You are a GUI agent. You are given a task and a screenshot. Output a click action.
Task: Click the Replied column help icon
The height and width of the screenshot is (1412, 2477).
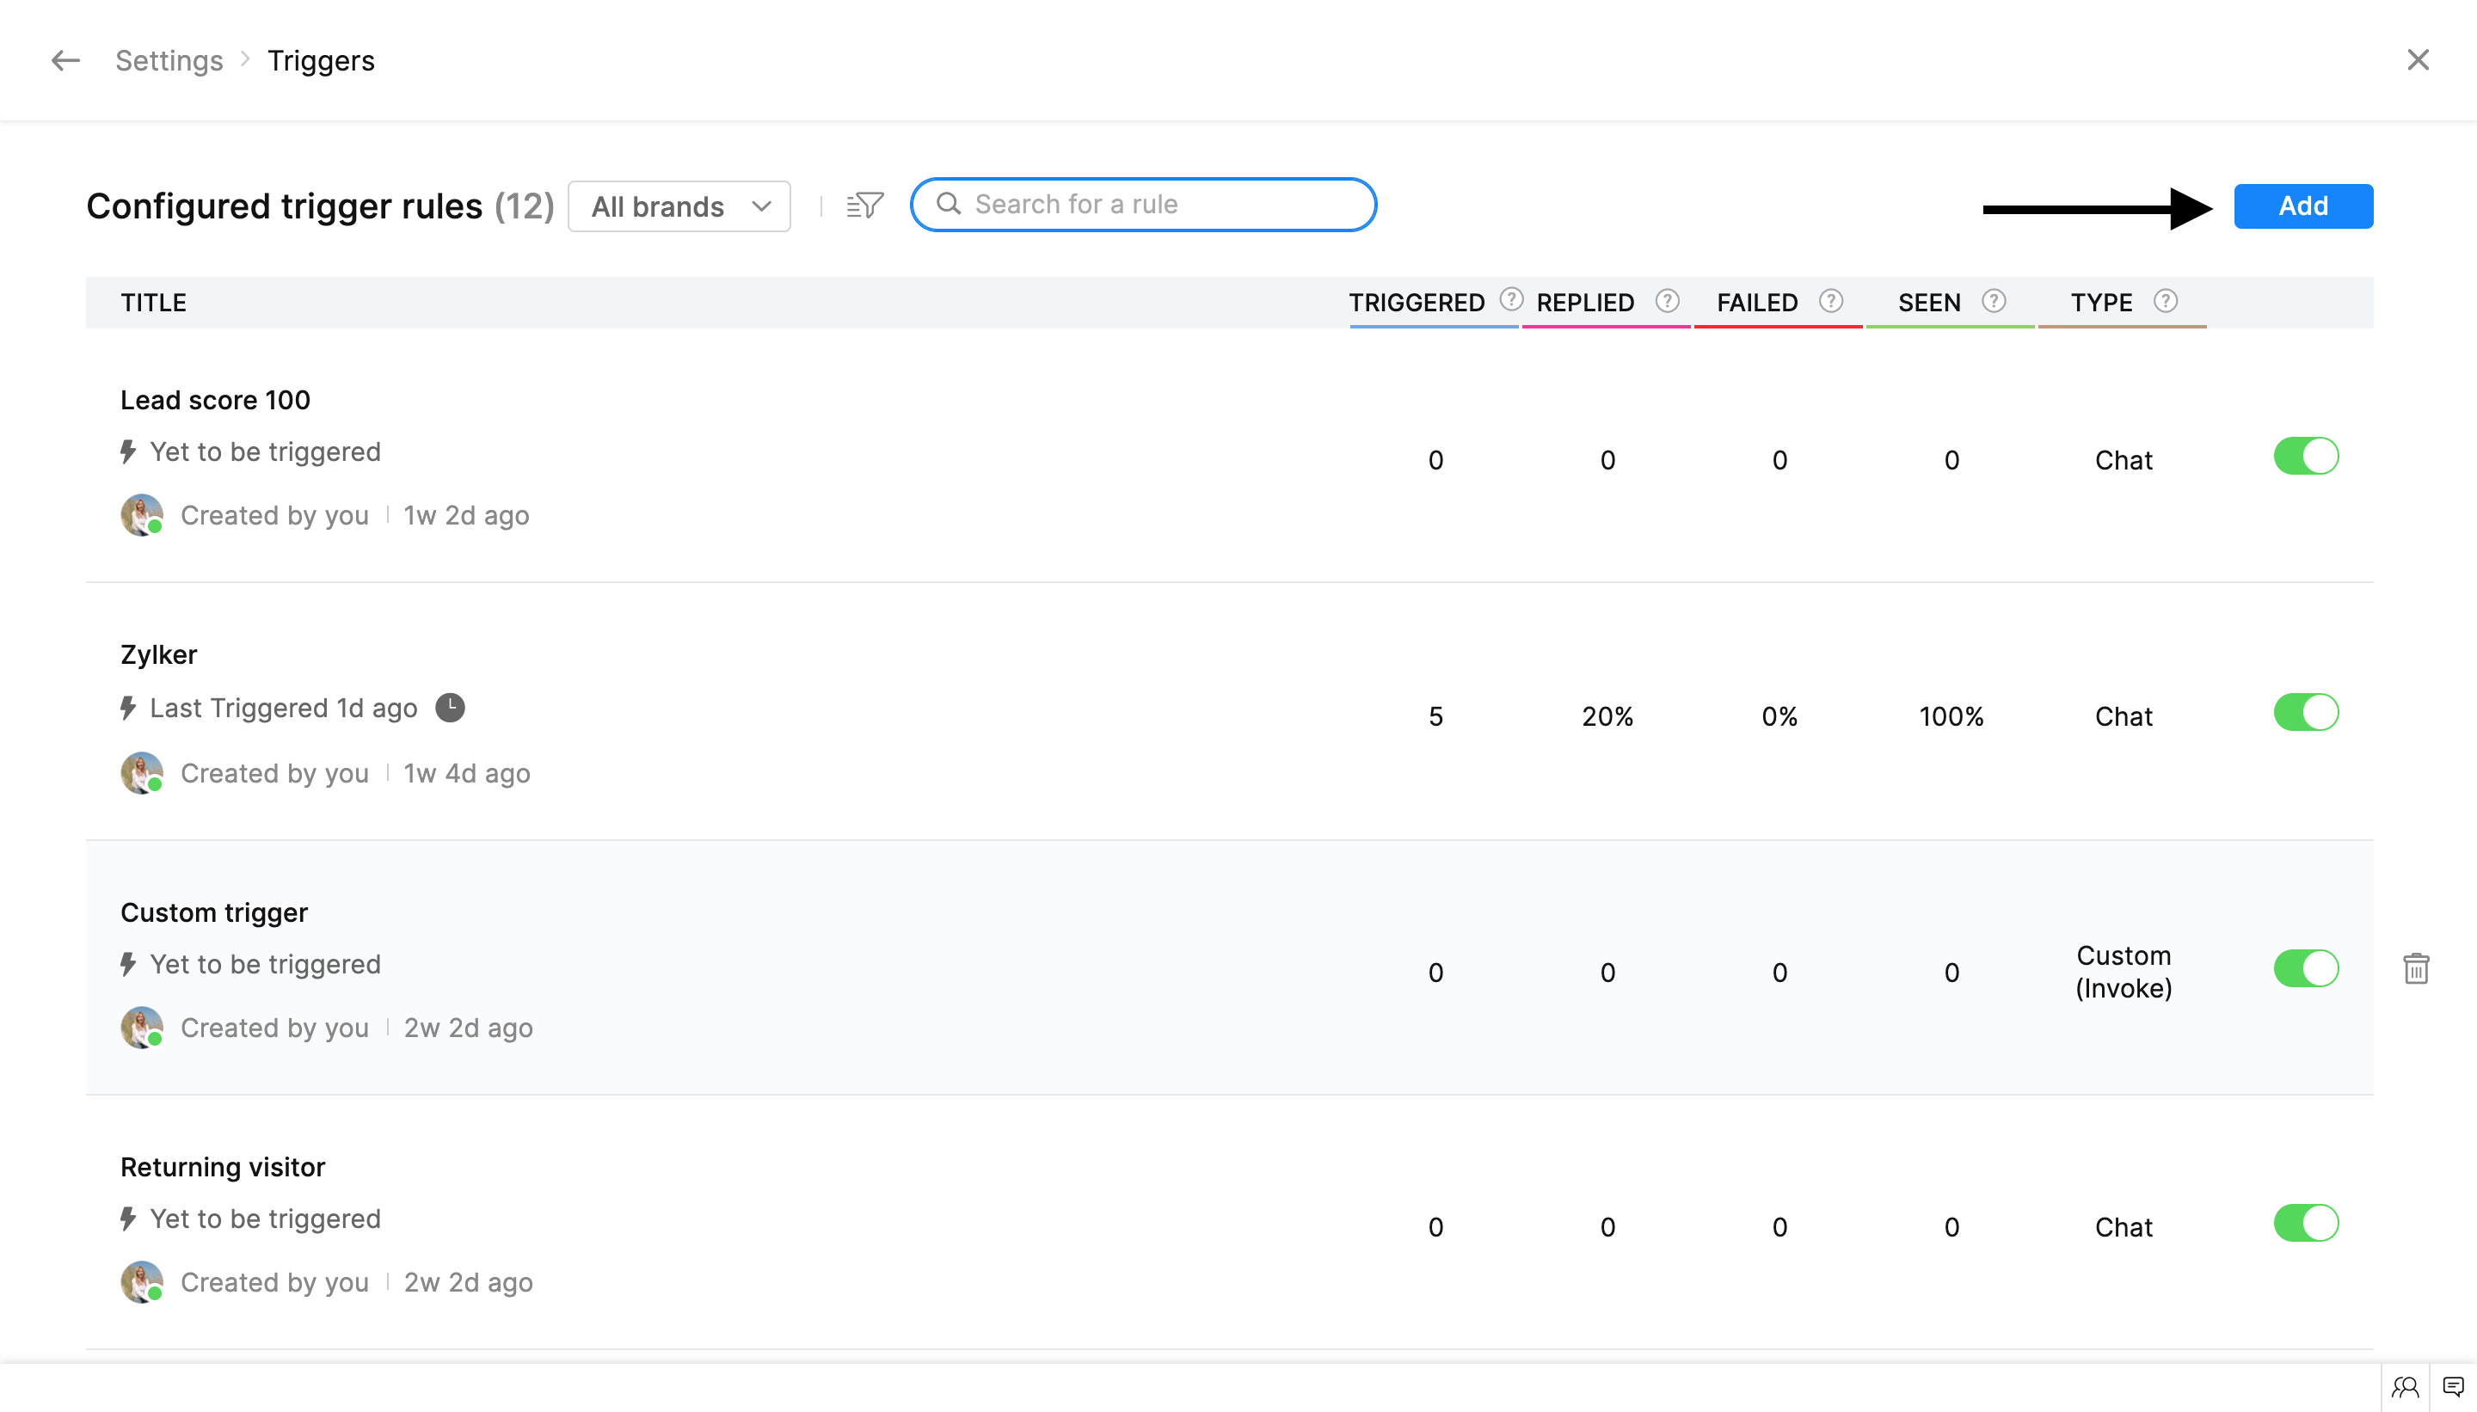(1666, 301)
